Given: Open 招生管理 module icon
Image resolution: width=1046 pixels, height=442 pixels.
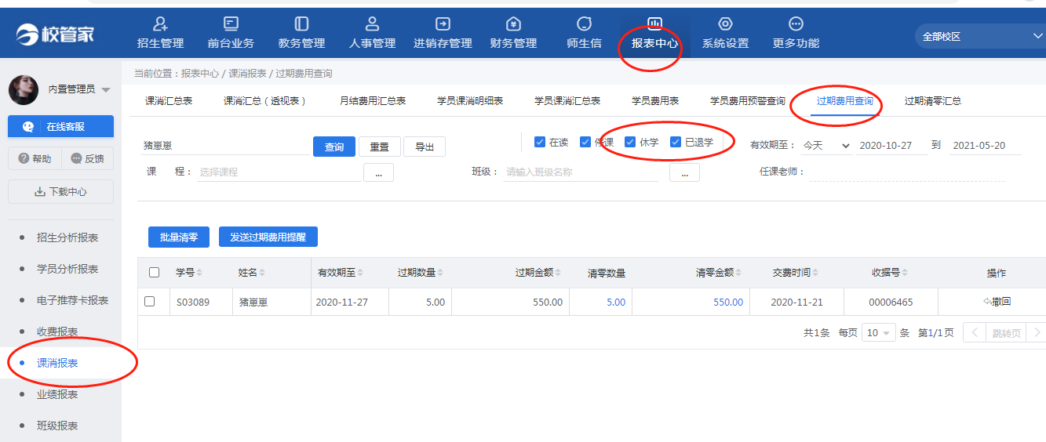Looking at the screenshot, I should (160, 24).
